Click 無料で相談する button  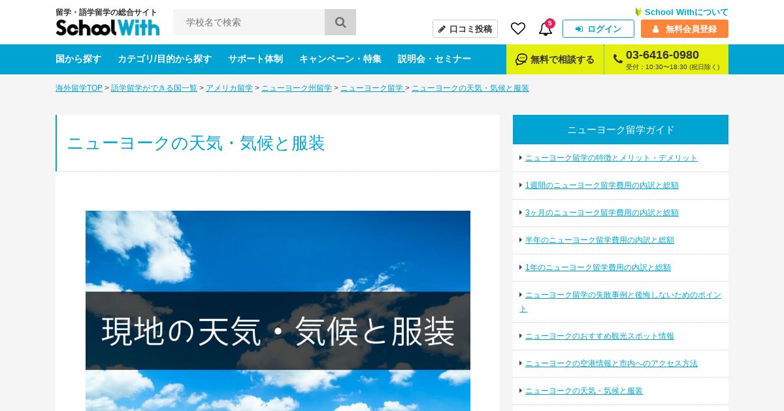[x=555, y=59]
